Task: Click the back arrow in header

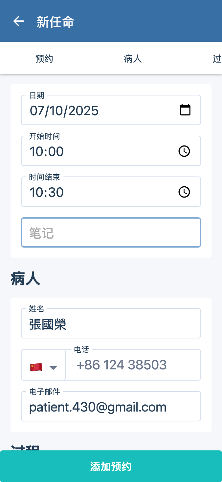Action: click(18, 21)
